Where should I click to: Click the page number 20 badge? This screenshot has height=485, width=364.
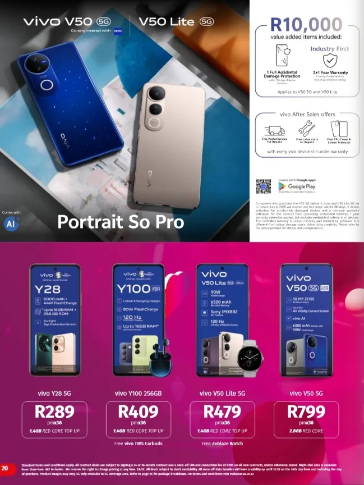[7, 468]
